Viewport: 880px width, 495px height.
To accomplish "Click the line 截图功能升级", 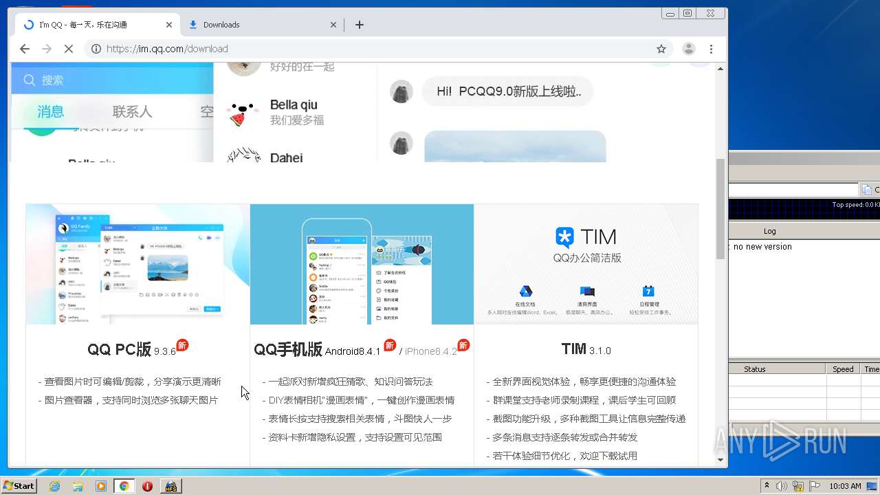I will click(586, 419).
